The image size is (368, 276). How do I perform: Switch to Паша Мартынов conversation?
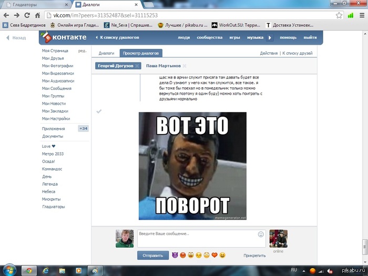(163, 66)
